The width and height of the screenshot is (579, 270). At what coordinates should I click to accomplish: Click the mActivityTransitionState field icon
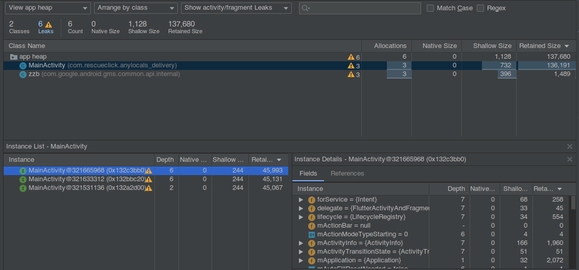[312, 252]
